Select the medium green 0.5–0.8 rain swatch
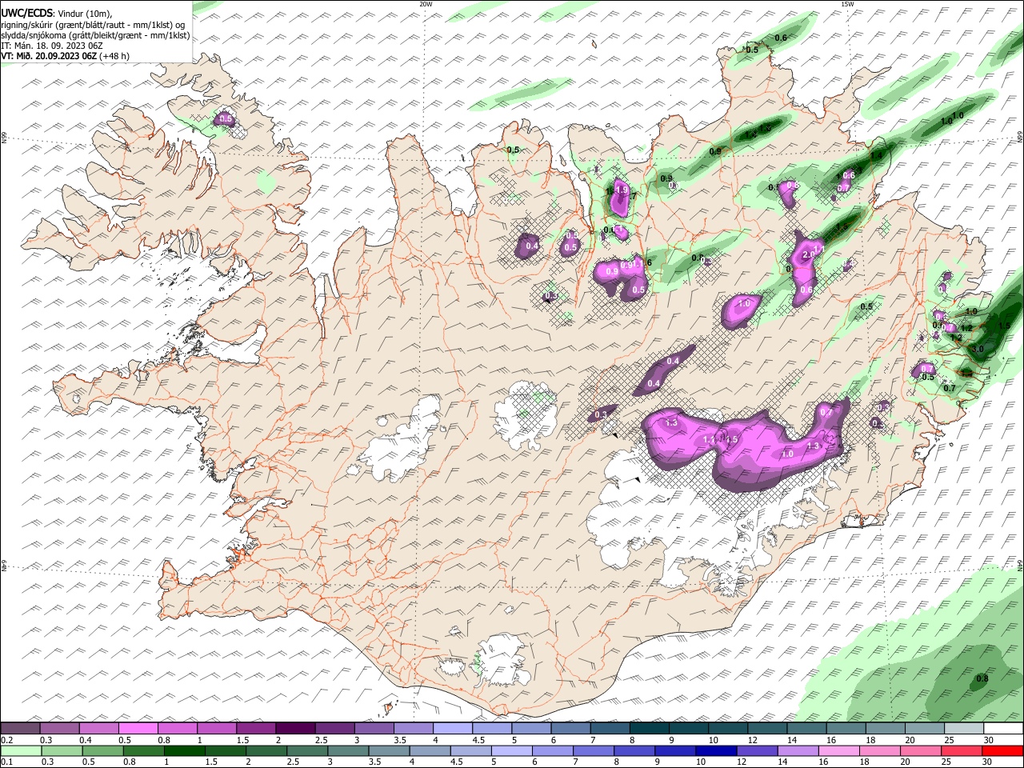Viewport: 1024px width, 768px height. coord(102,750)
